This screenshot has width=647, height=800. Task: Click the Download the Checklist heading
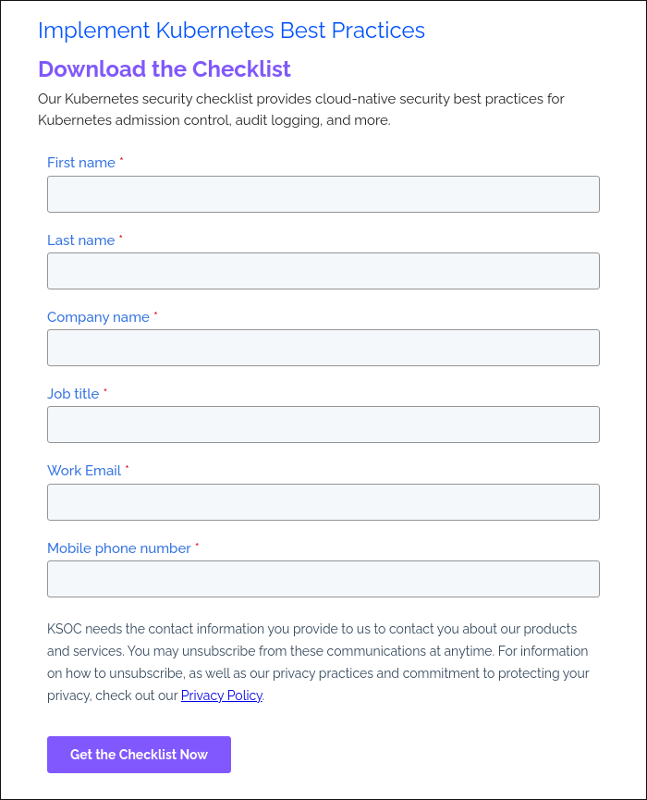(x=164, y=69)
